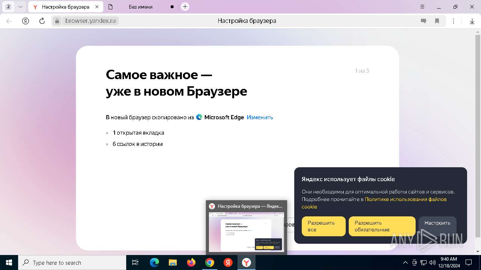Open the downloads panel
The image size is (481, 270).
click(472, 21)
